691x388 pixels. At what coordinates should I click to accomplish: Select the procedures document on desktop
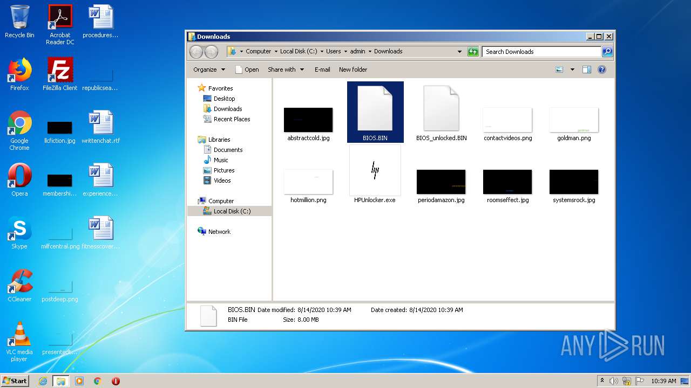(101, 22)
